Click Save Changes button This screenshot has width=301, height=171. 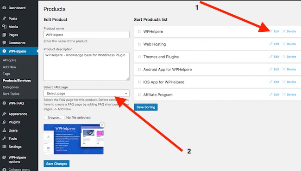coord(56,164)
